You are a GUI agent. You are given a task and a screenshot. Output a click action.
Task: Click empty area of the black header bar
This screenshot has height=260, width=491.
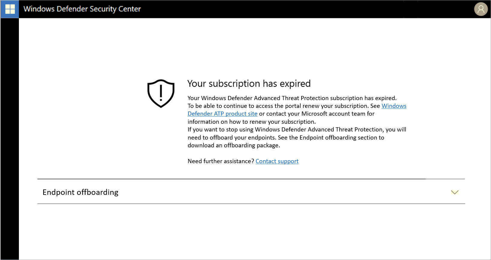tap(300, 9)
